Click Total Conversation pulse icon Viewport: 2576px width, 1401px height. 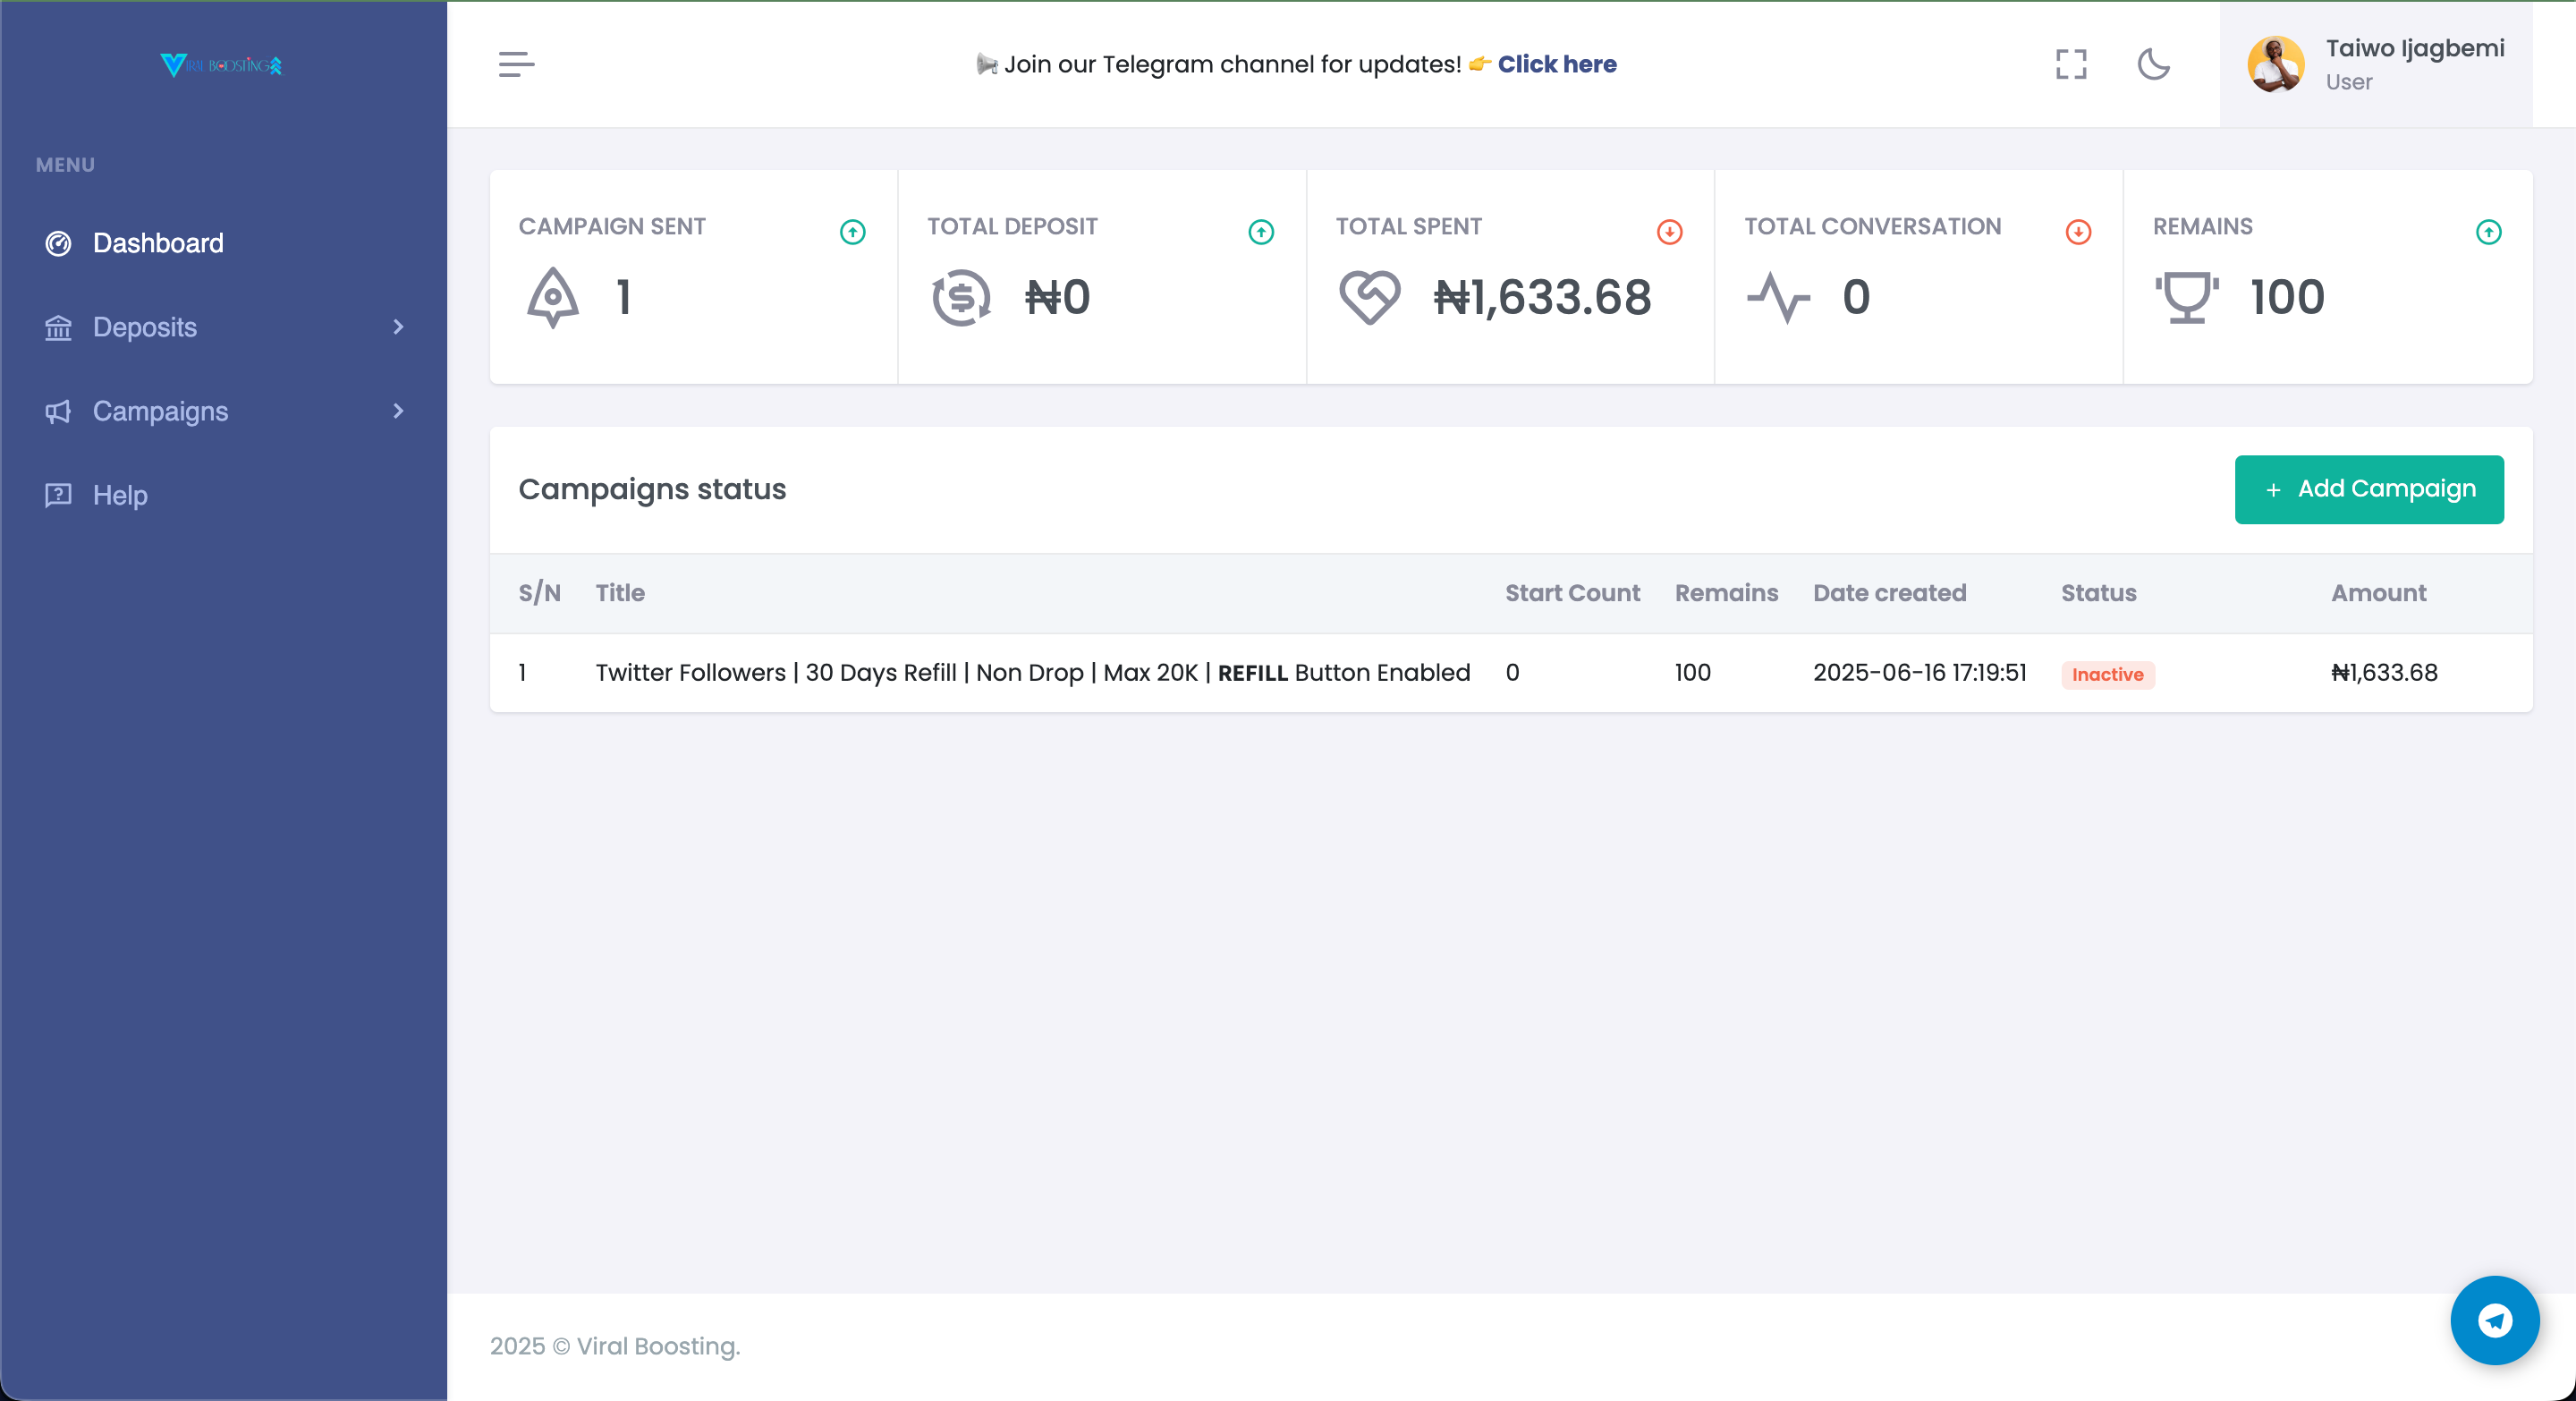tap(1778, 297)
